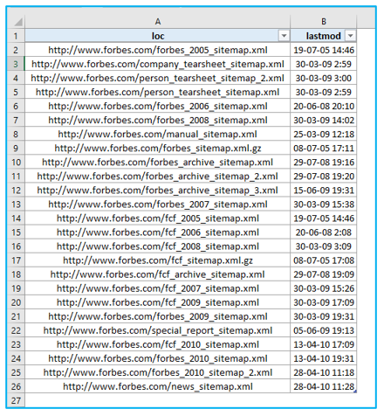Open the lastmod column filter dropdown
The width and height of the screenshot is (384, 416).
(350, 36)
